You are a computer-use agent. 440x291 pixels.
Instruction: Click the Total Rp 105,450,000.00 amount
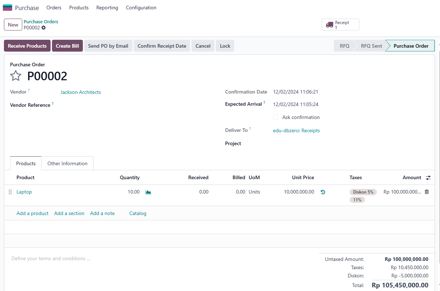point(400,285)
